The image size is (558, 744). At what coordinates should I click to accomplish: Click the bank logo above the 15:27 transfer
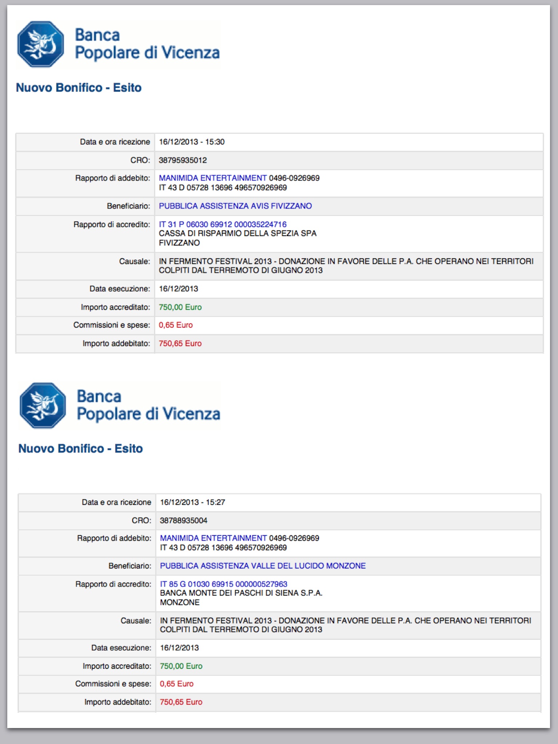point(120,405)
